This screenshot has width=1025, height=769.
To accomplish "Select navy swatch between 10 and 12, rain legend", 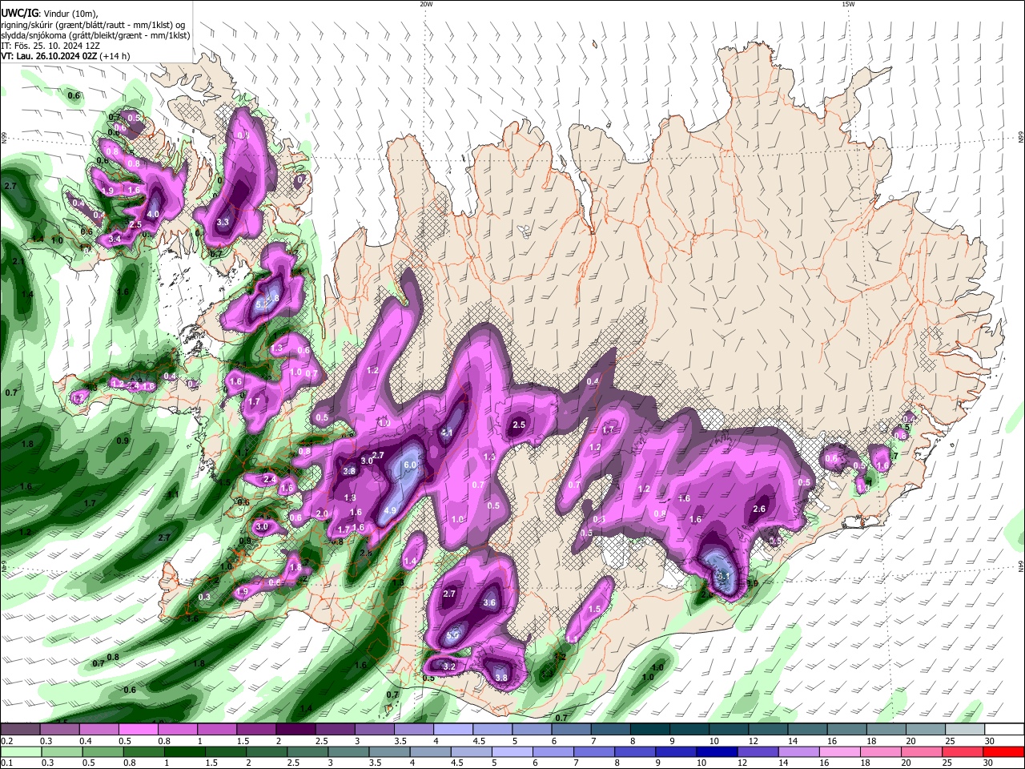I will pyautogui.click(x=716, y=751).
